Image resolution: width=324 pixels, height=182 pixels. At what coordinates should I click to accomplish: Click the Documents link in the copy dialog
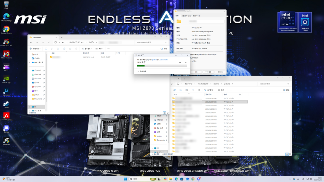(x=164, y=60)
